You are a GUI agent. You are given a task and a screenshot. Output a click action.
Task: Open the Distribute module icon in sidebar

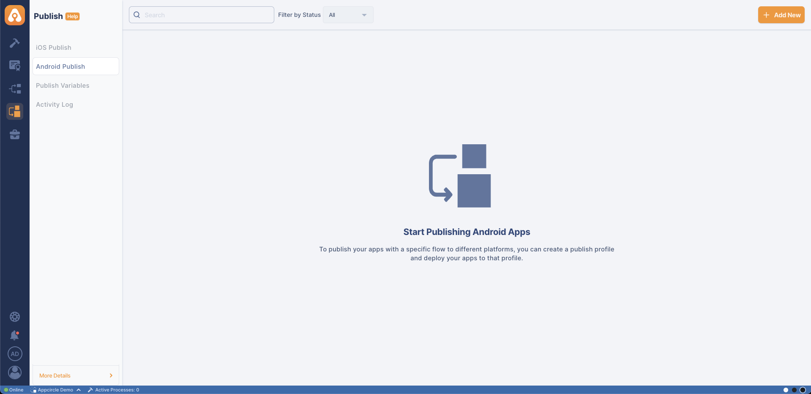15,89
